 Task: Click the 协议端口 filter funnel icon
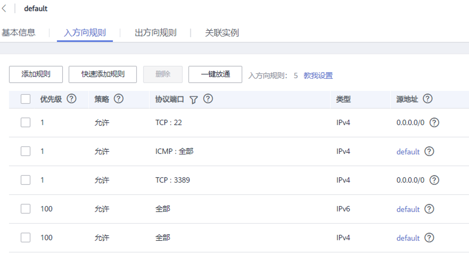(x=193, y=100)
